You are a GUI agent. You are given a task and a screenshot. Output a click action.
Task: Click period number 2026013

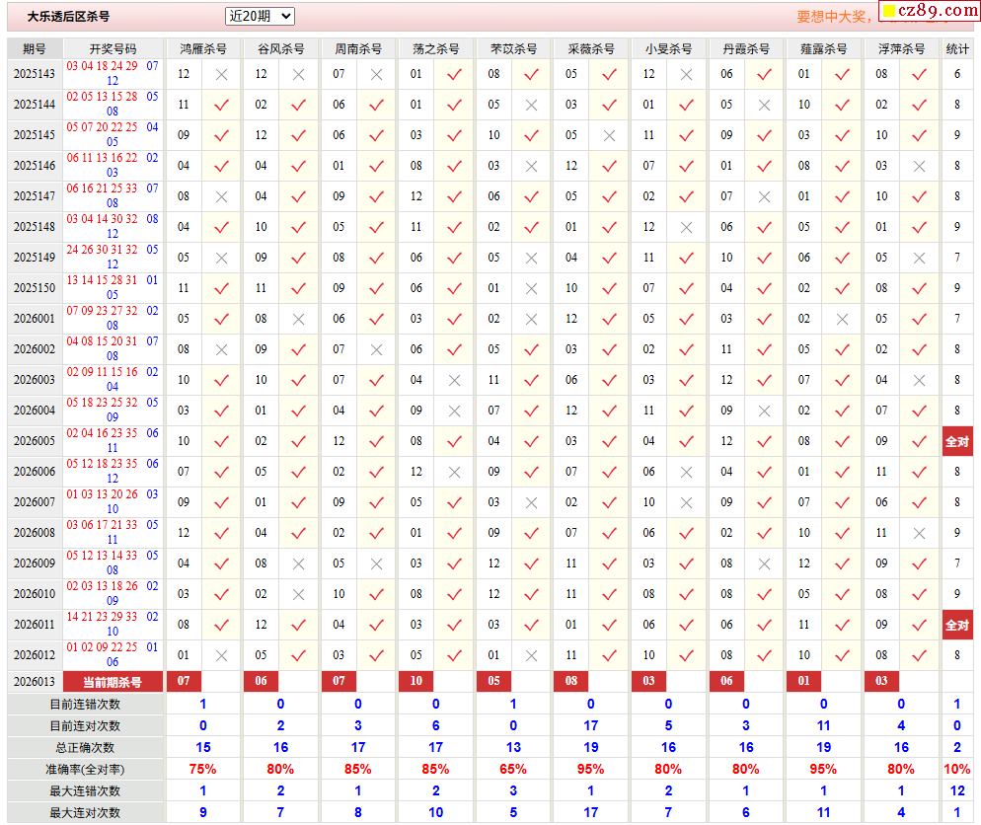click(x=35, y=682)
